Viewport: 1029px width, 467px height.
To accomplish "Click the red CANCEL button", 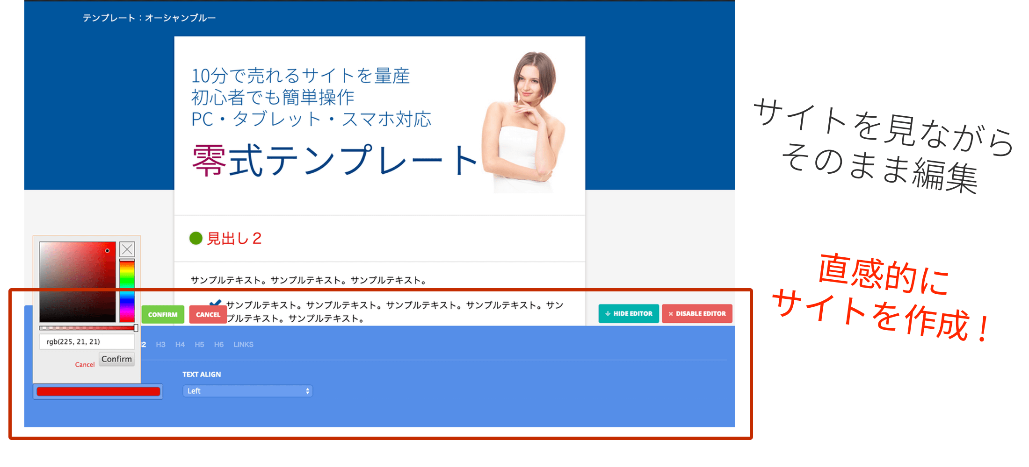I will [x=208, y=314].
